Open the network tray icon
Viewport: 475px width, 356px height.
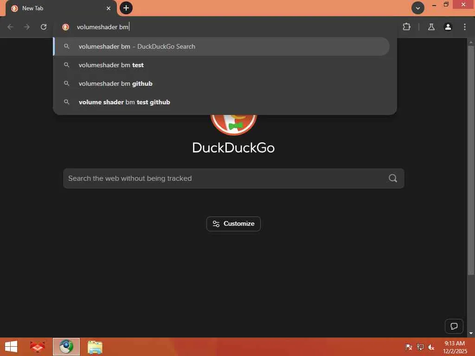click(x=420, y=347)
